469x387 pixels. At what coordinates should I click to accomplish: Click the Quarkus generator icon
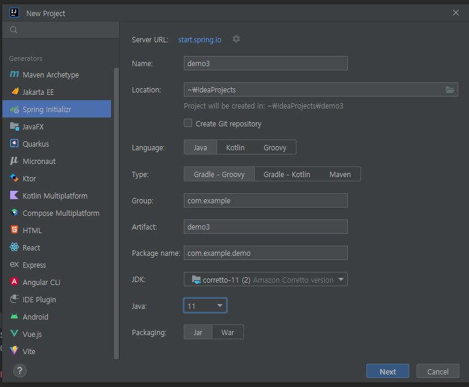pos(14,144)
